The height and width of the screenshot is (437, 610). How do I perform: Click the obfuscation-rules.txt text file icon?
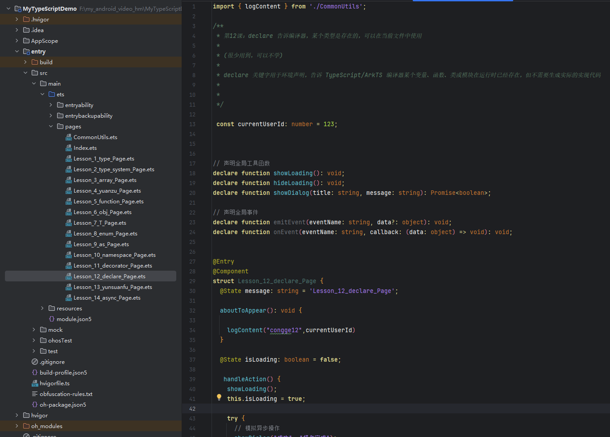click(35, 394)
